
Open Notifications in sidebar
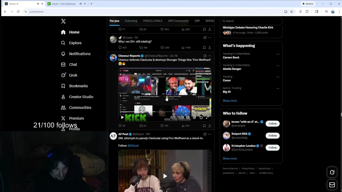[76, 54]
